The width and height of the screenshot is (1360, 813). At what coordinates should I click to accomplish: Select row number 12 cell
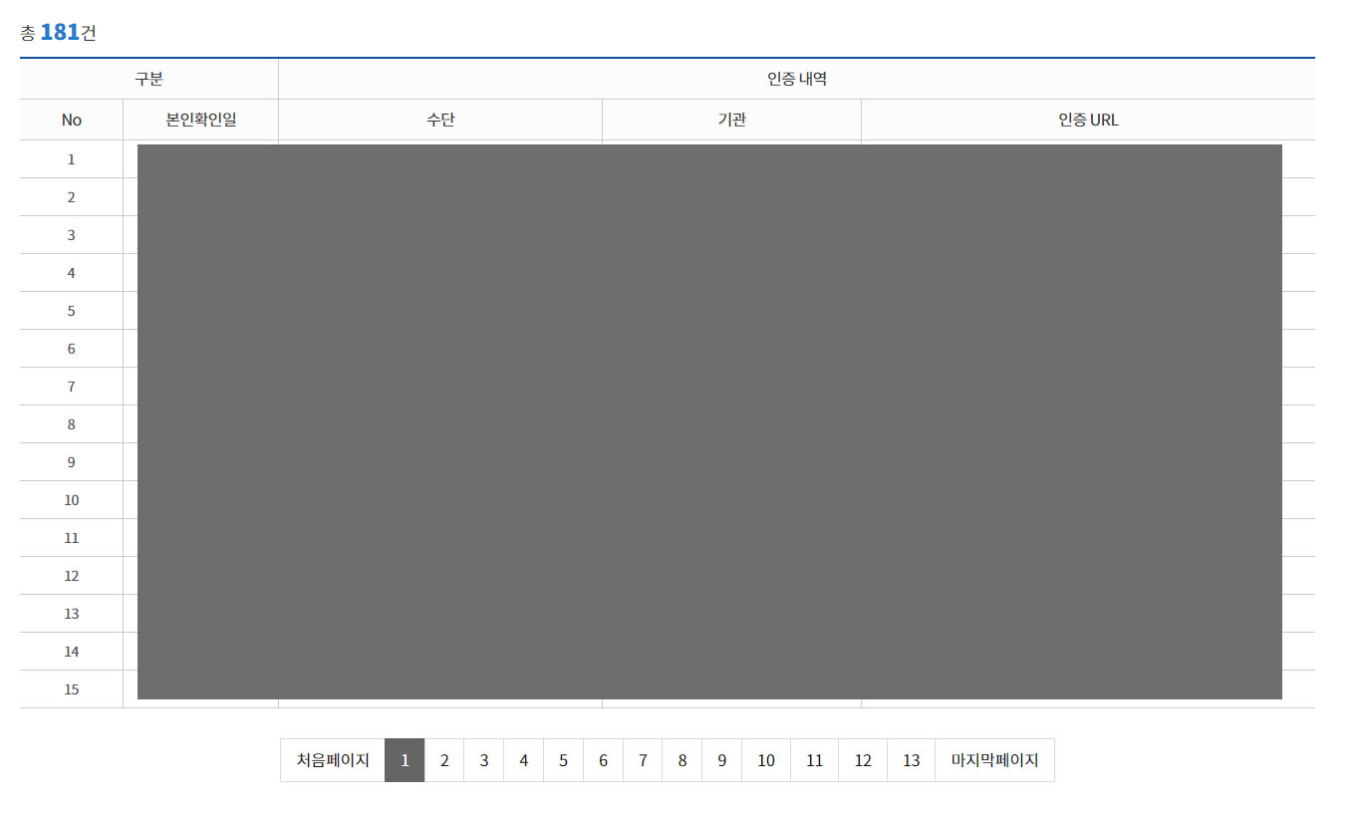pos(72,576)
